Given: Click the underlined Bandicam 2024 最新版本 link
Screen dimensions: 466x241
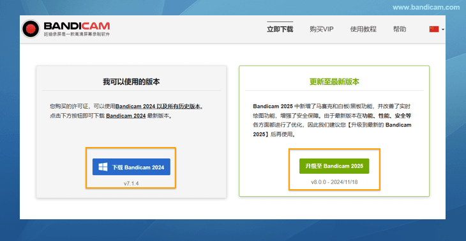Looking at the screenshot, I should click(x=126, y=116).
